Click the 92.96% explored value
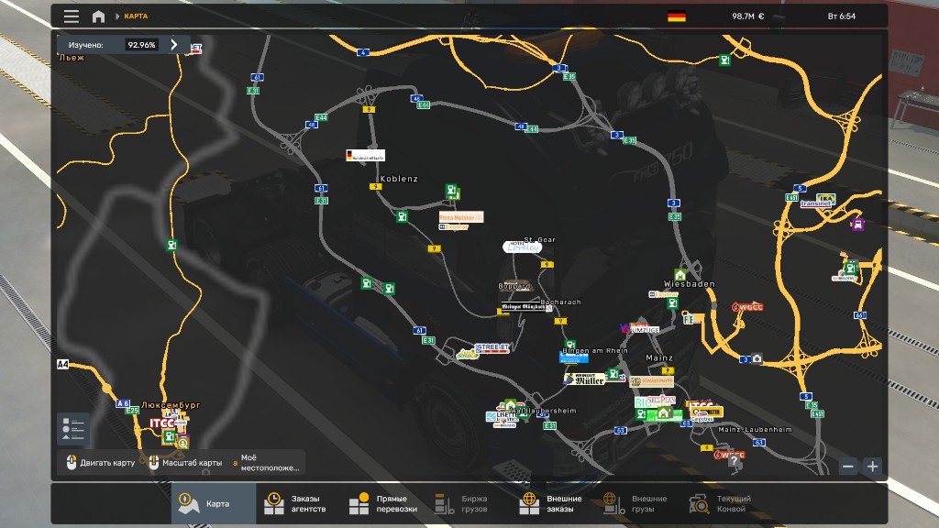This screenshot has width=939, height=528. (x=141, y=44)
